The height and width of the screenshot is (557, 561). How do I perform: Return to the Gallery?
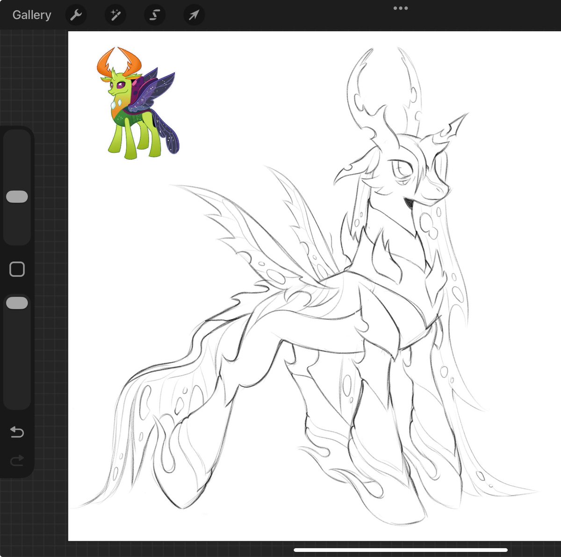(x=32, y=15)
